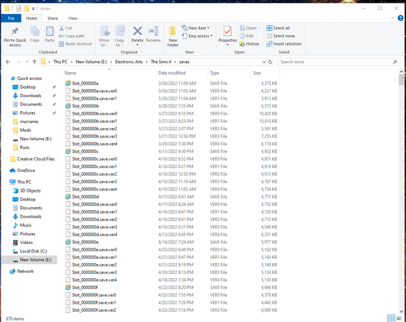Click the Rename ribbon icon

154,31
